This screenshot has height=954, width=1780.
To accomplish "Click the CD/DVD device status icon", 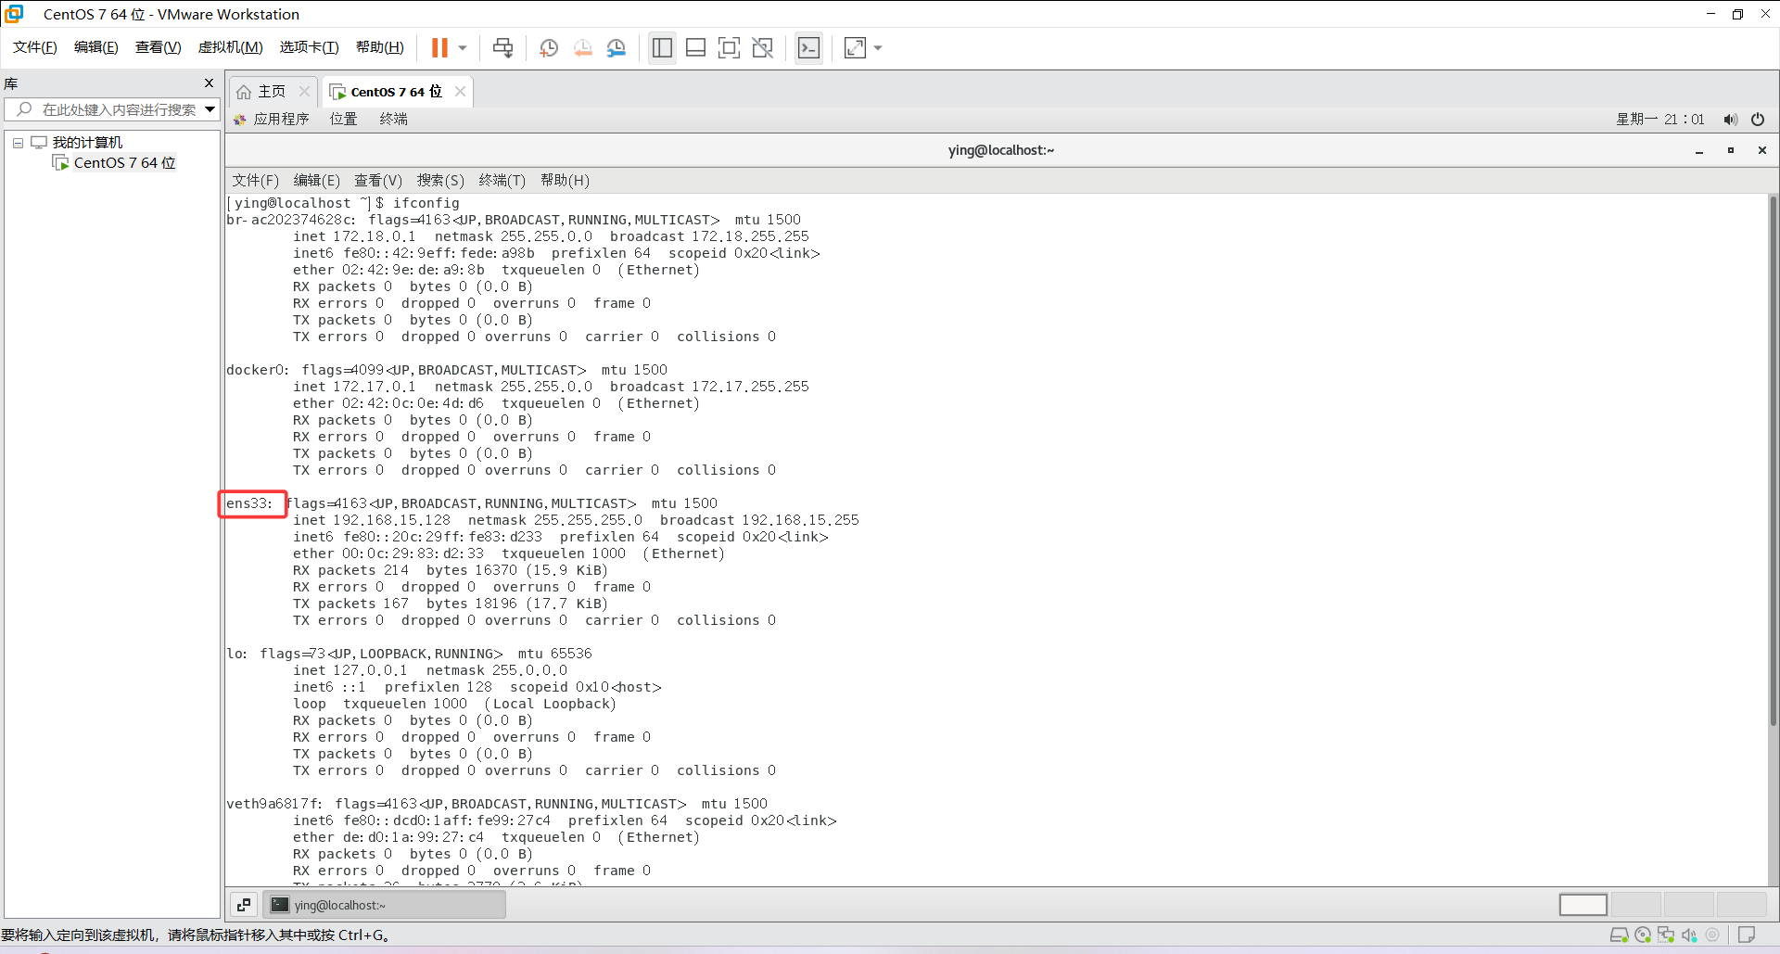I will click(1643, 935).
